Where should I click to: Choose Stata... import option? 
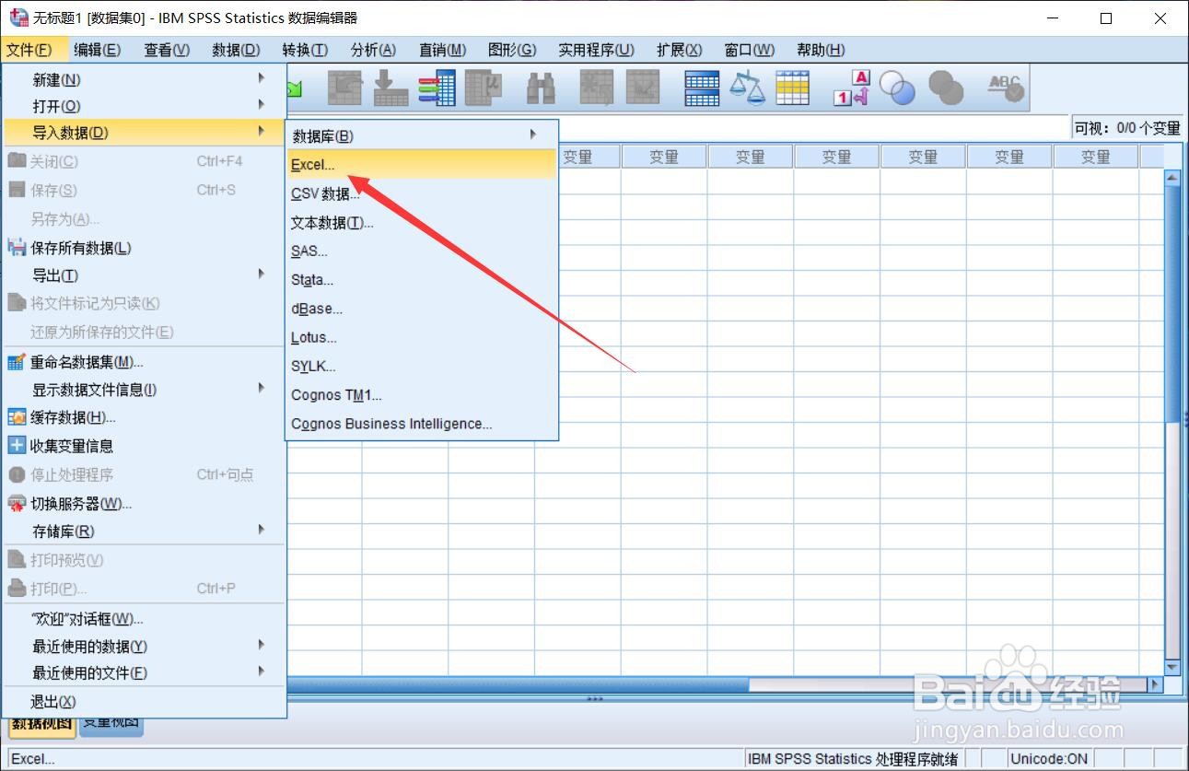(422, 280)
